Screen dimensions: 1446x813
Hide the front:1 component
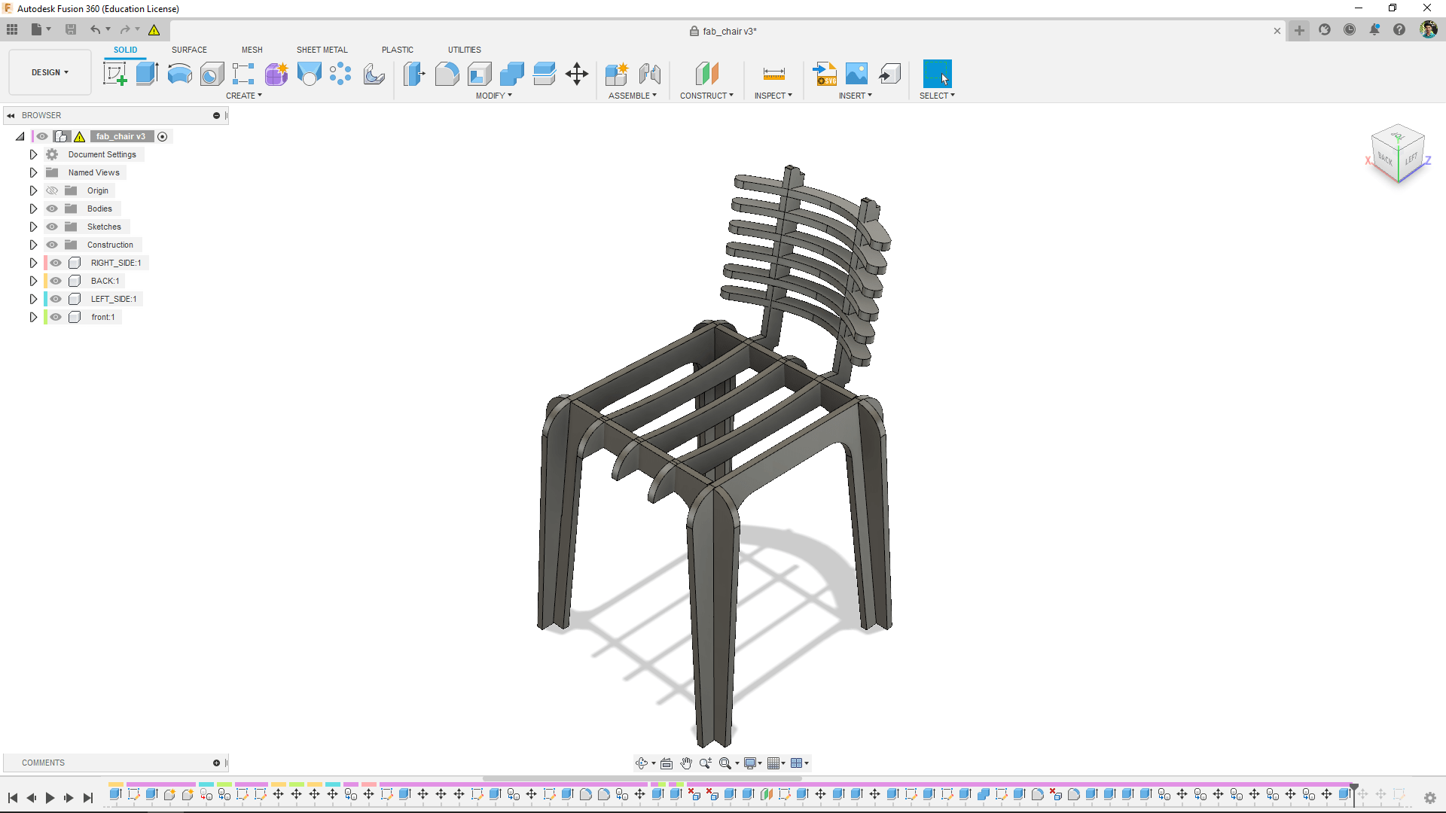pos(56,317)
